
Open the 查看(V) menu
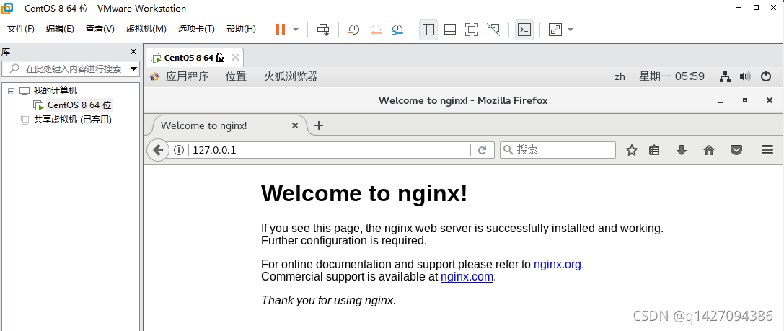click(x=100, y=29)
